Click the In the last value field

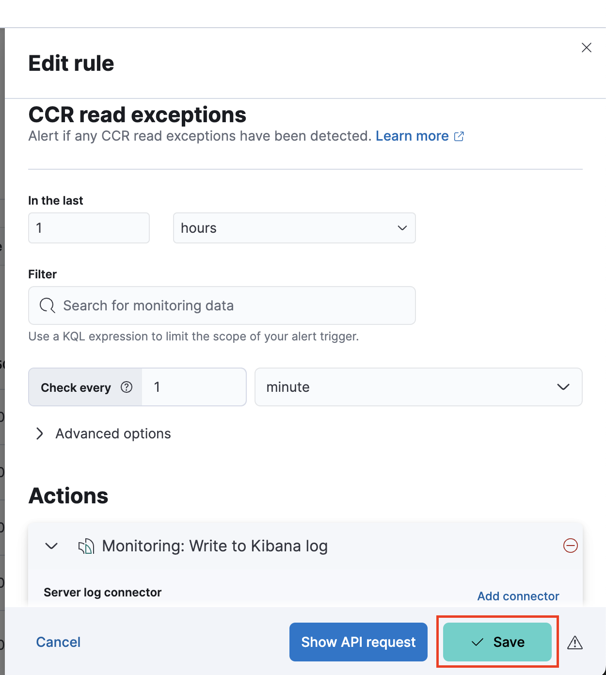coord(89,228)
